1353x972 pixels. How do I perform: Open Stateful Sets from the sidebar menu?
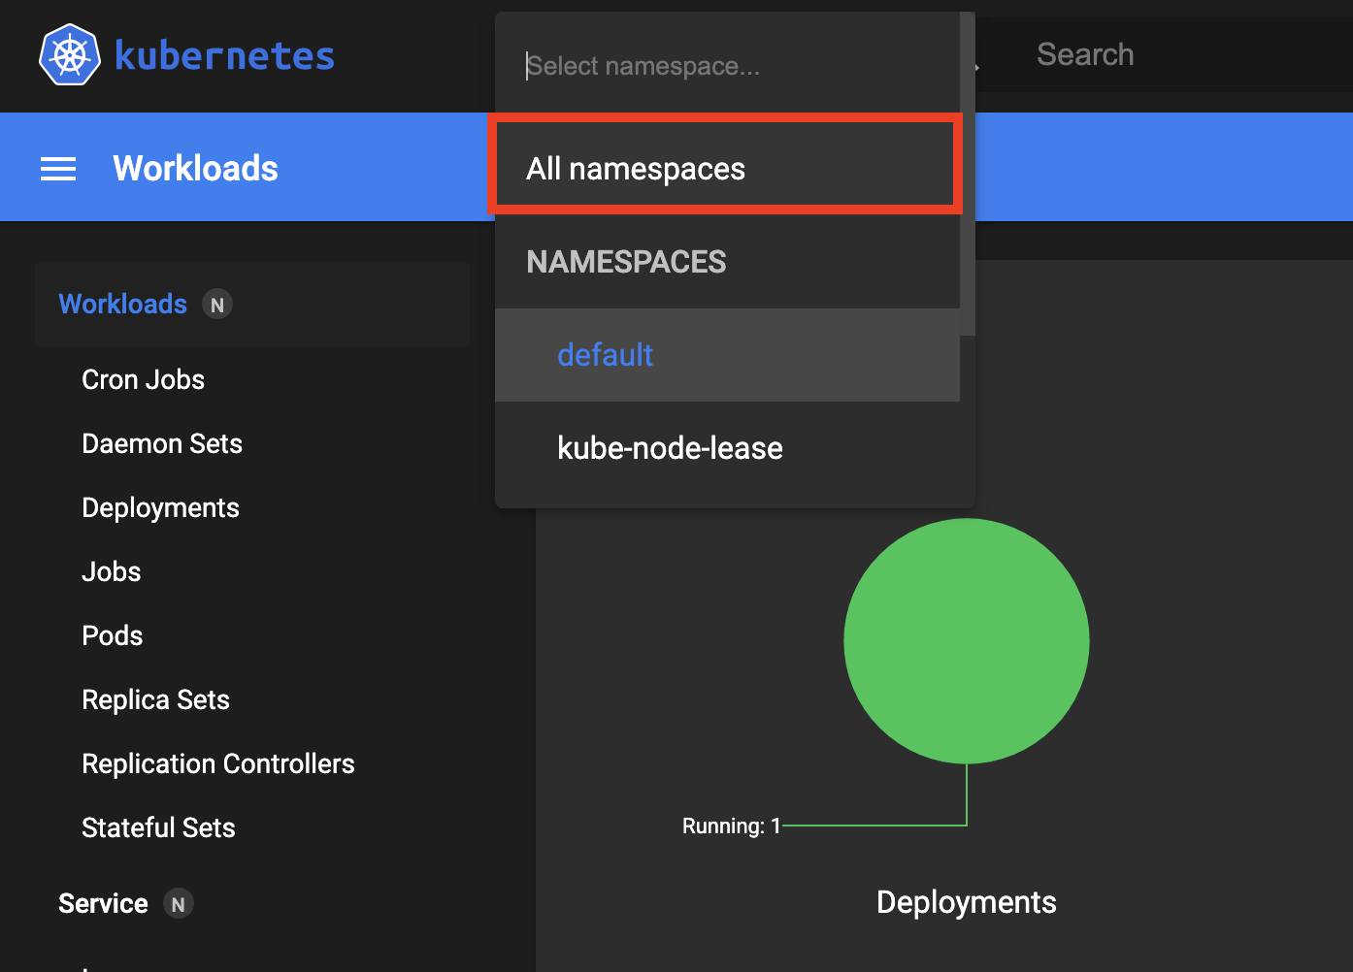[x=158, y=827]
